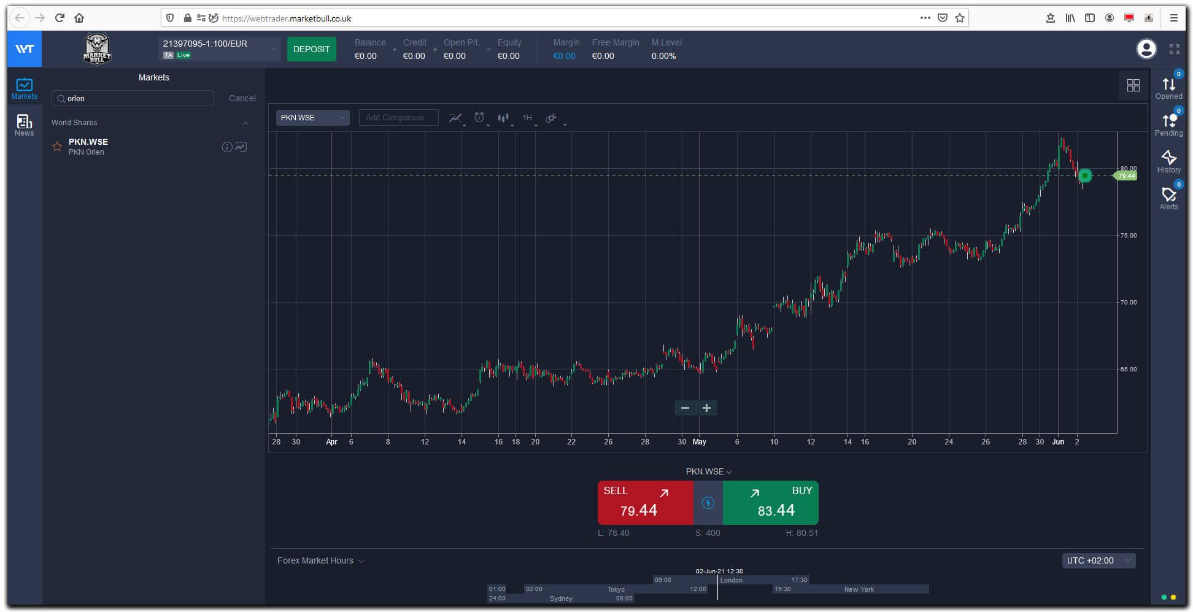View PKN.WSE instrument info icon
The height and width of the screenshot is (612, 1193).
click(x=227, y=147)
